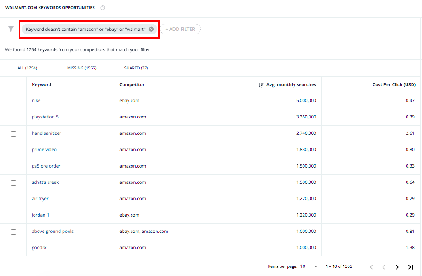422x276 pixels.
Task: Click the 2.61 cost per click value
Action: click(x=410, y=133)
